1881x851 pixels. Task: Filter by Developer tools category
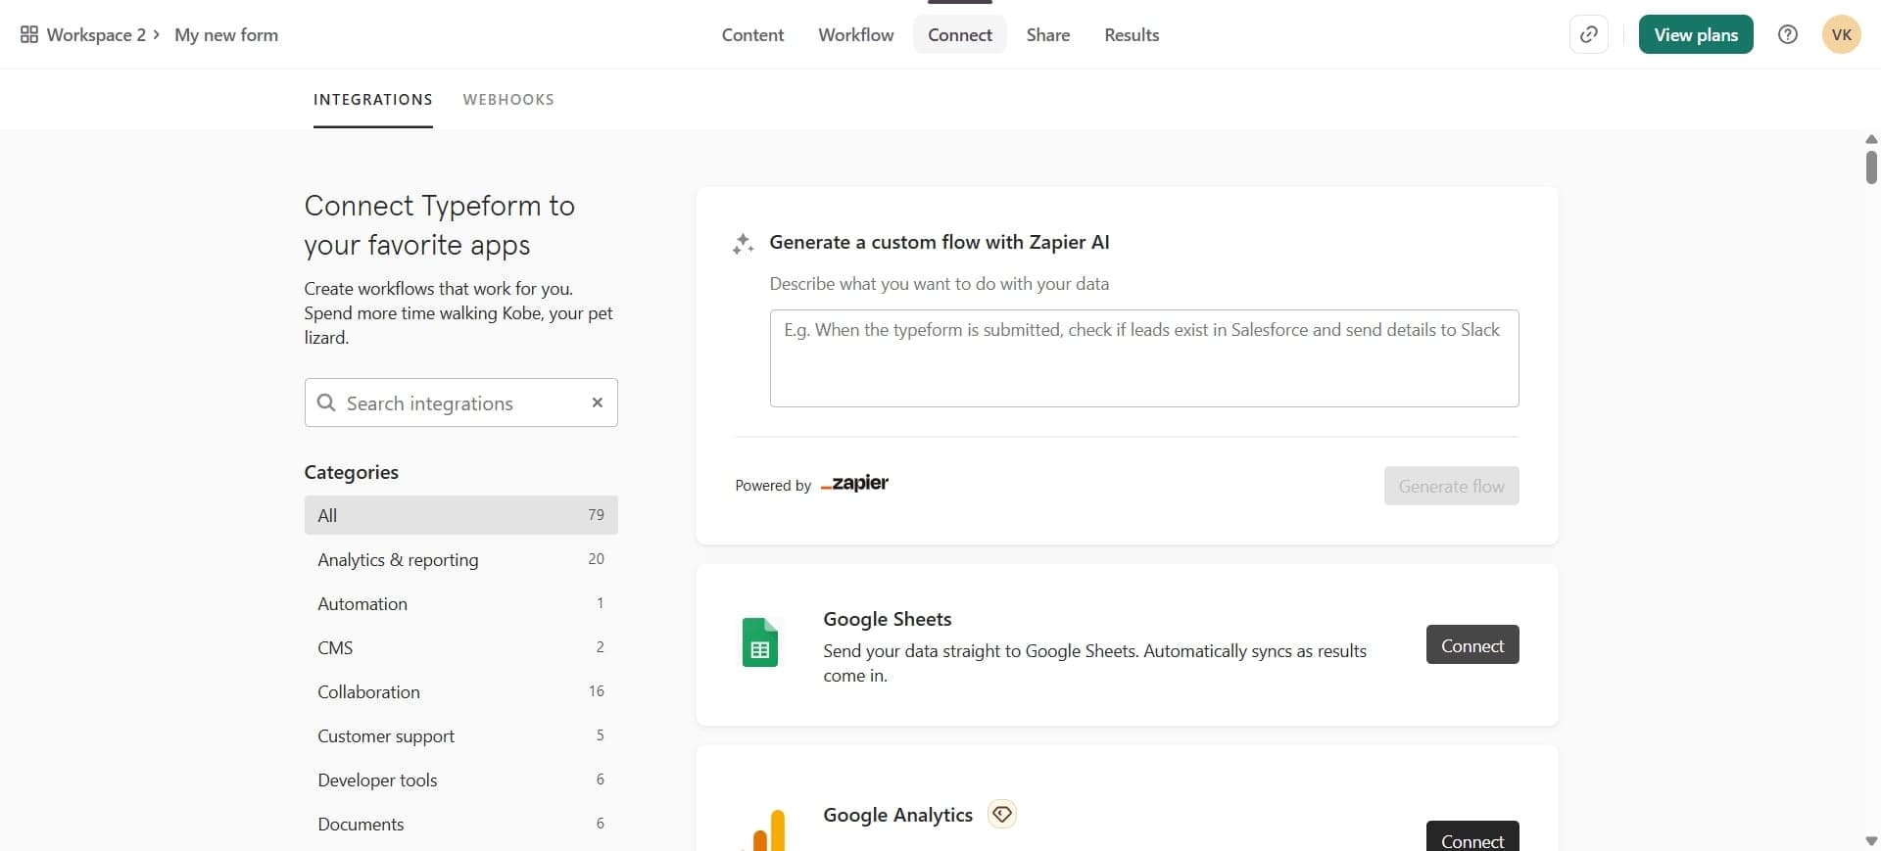(461, 780)
